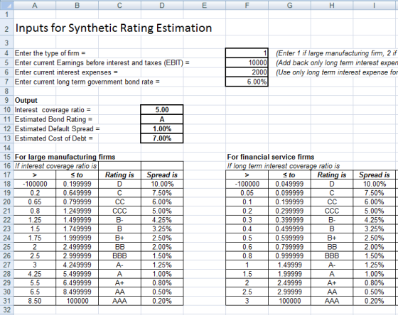
Task: Select the government bond rate cell 6.00%
Action: tap(247, 82)
